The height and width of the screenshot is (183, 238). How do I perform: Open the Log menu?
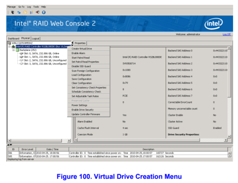29,7
